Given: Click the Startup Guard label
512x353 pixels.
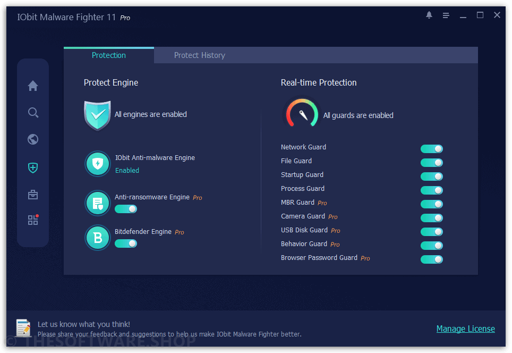Looking at the screenshot, I should click(302, 174).
